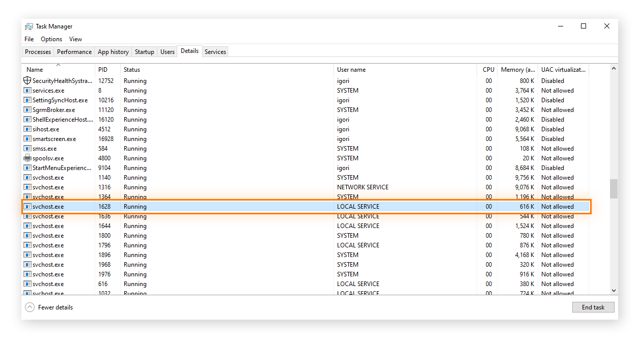Click the ShellExperienceHost process icon
This screenshot has height=339, width=638.
point(27,119)
